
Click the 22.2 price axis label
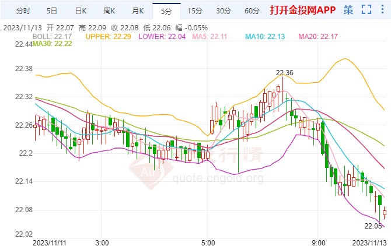click(x=26, y=153)
